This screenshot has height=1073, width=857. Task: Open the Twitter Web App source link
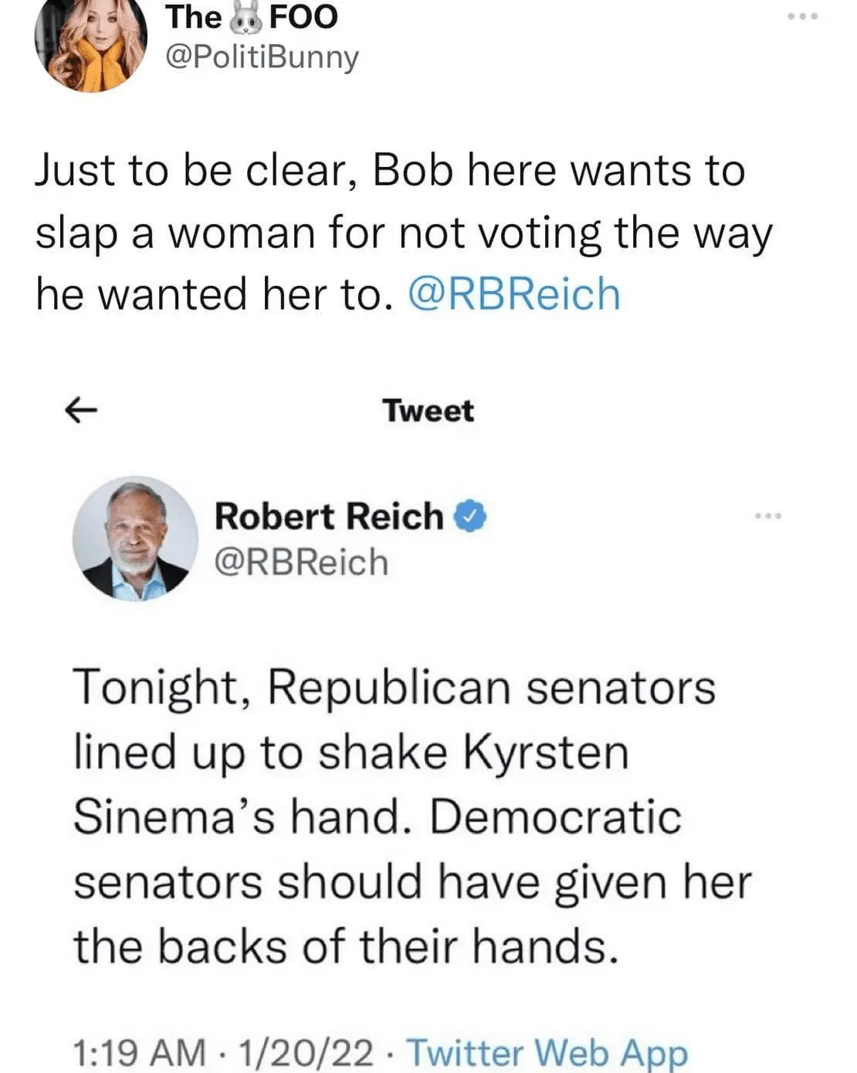pyautogui.click(x=547, y=1051)
